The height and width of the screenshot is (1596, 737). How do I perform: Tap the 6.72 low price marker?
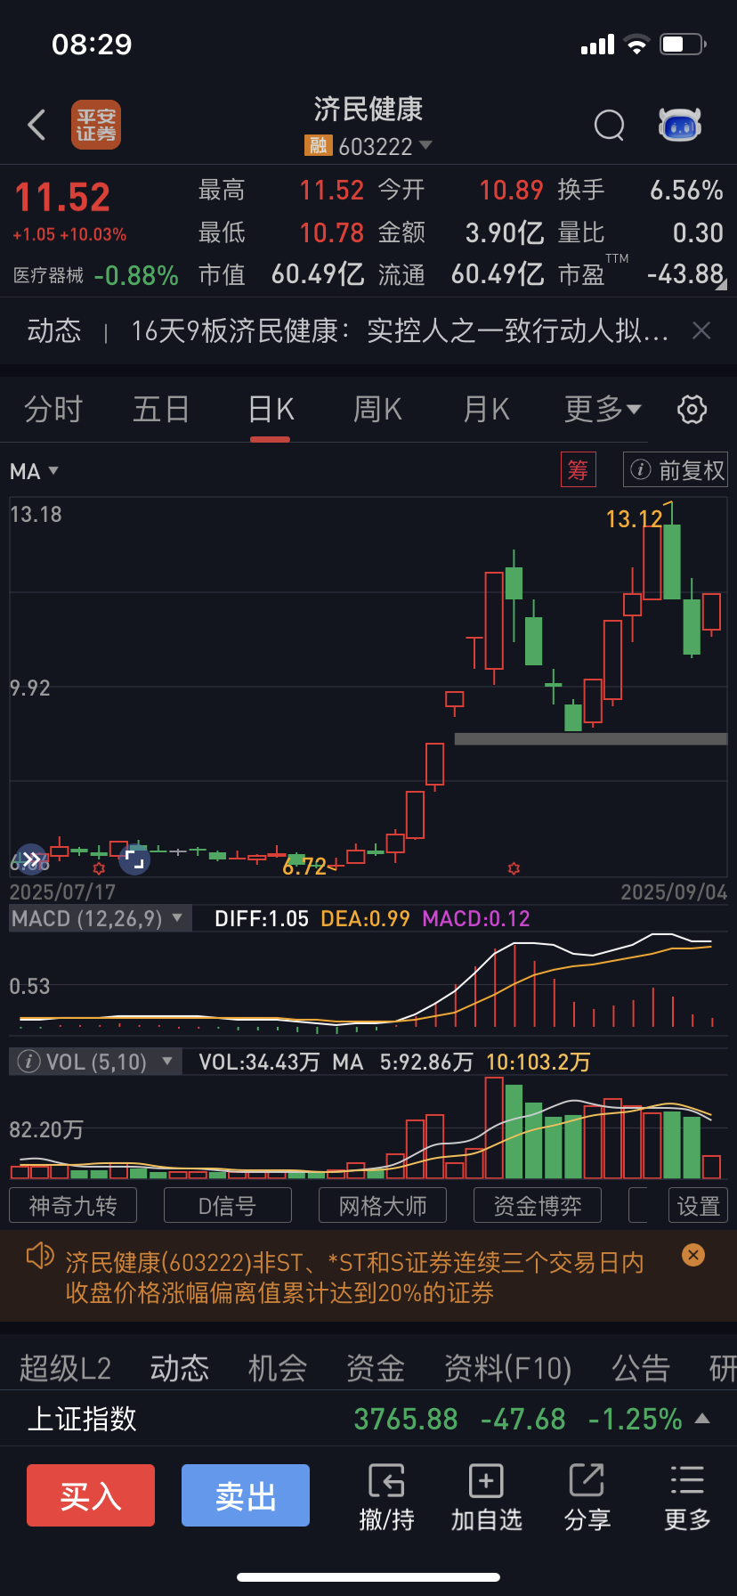(304, 867)
